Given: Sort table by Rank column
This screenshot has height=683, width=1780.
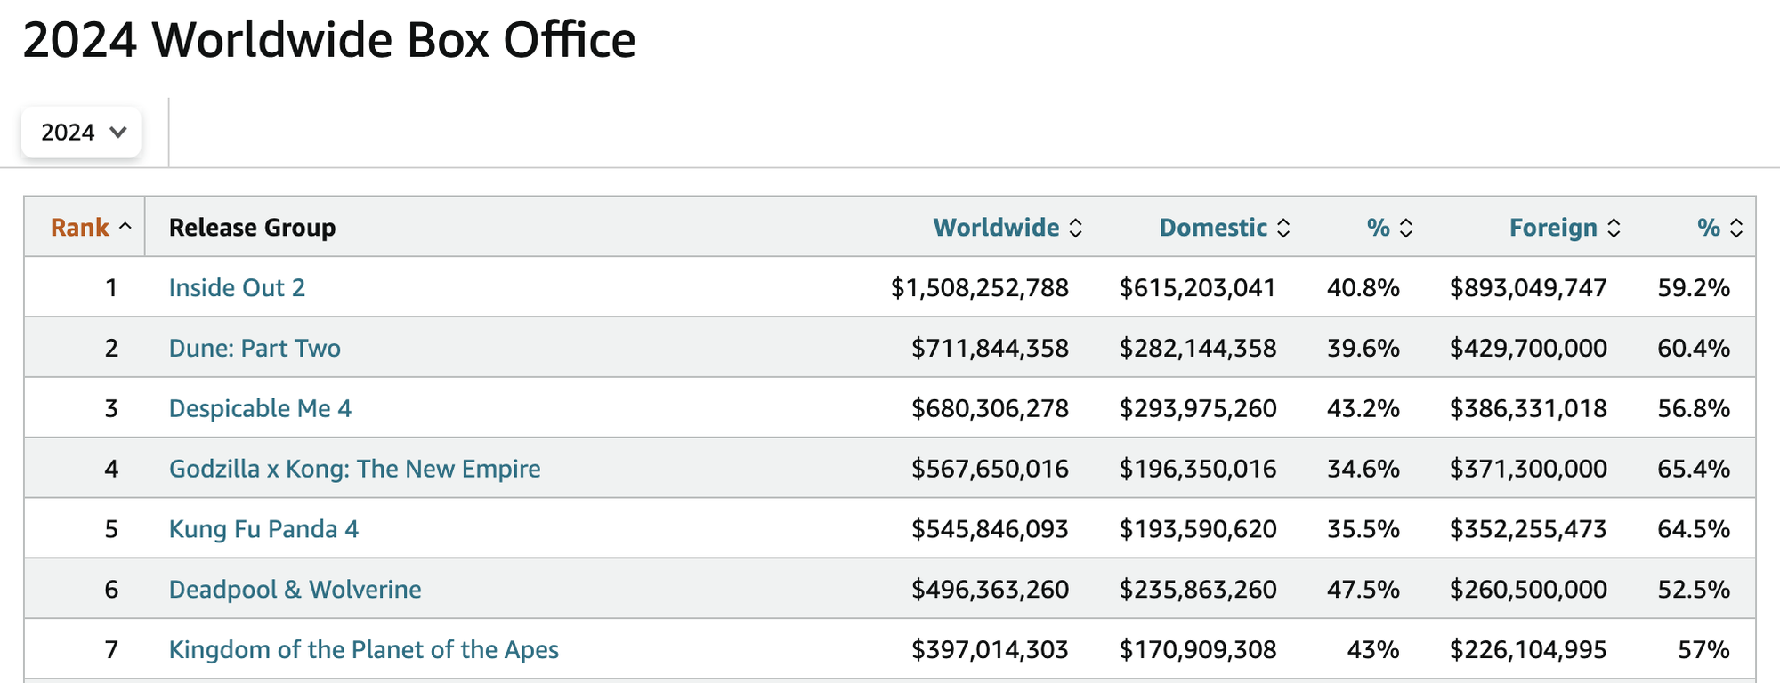Looking at the screenshot, I should coord(91,228).
